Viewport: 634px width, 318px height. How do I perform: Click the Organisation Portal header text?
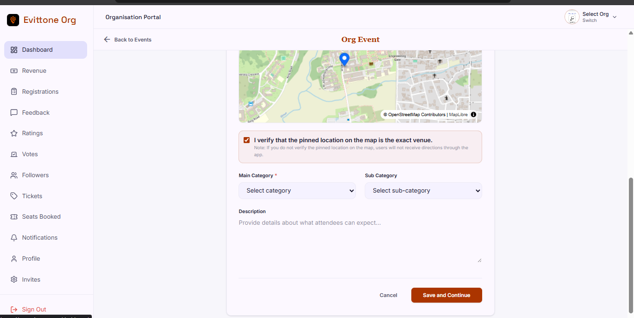(133, 17)
